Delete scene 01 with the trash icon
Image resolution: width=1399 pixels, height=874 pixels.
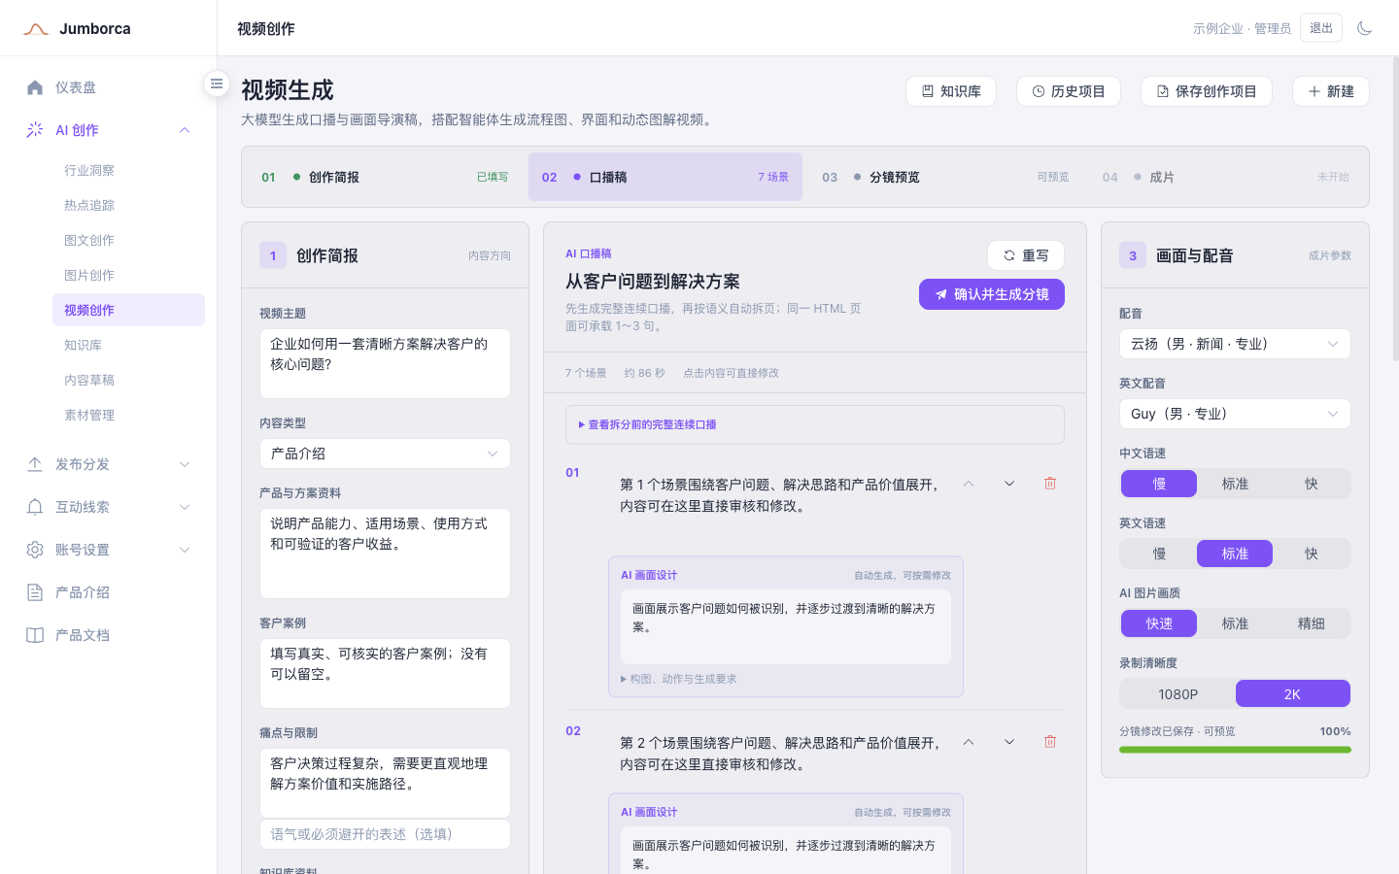coord(1050,484)
